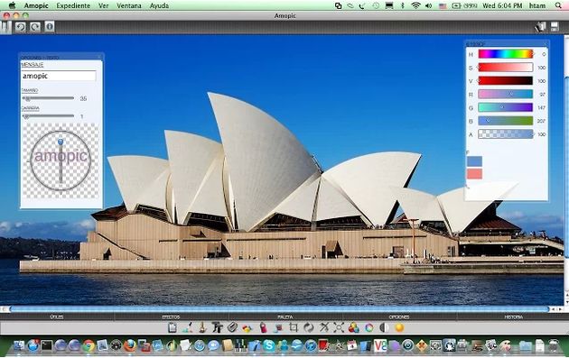The width and height of the screenshot is (569, 358).
Task: Switch to the Paleta tab
Action: (284, 317)
